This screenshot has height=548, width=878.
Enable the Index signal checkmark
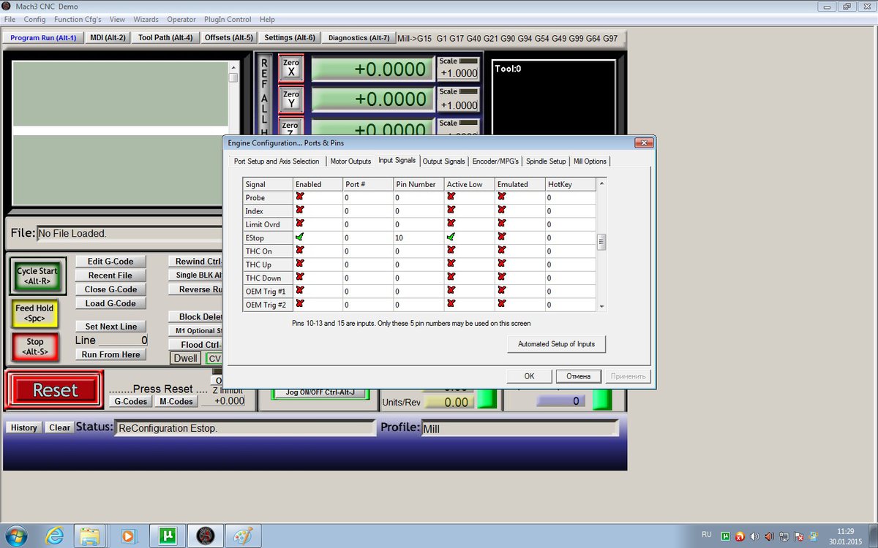[x=300, y=210]
